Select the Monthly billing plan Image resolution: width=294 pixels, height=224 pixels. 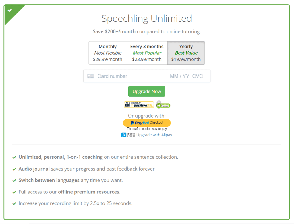pyautogui.click(x=107, y=53)
